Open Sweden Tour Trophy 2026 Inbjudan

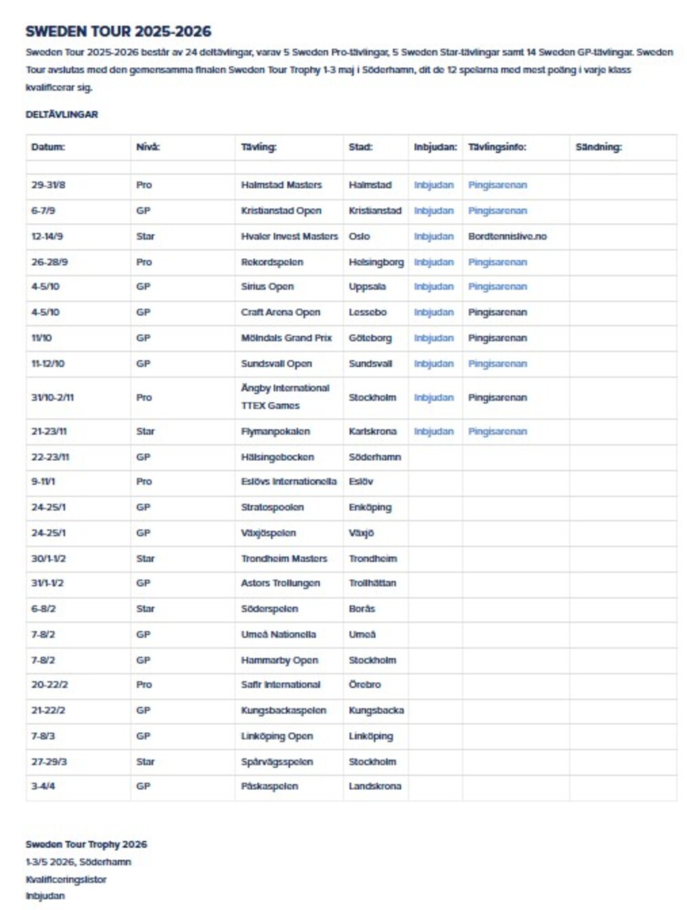click(x=45, y=896)
